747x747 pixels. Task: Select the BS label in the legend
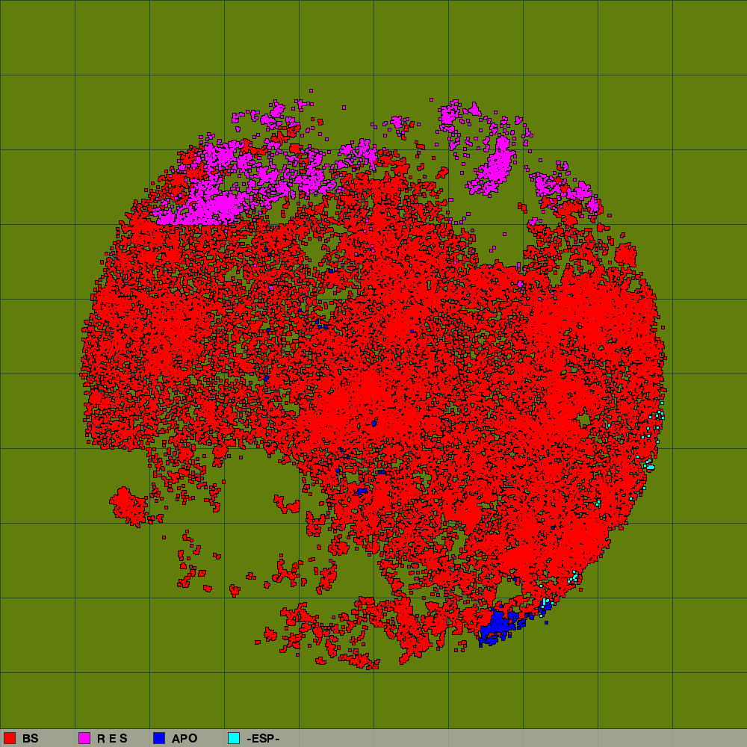[x=30, y=739]
